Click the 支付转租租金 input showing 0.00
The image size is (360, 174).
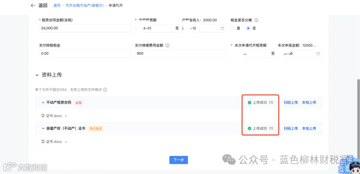pyautogui.click(x=85, y=54)
